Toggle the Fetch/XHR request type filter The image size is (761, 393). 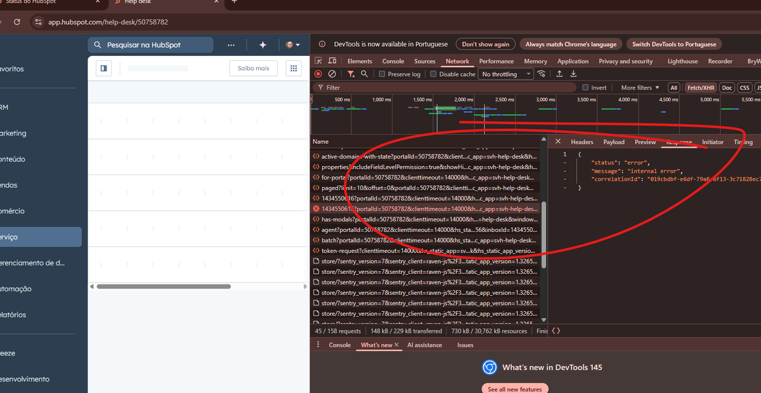pos(700,87)
